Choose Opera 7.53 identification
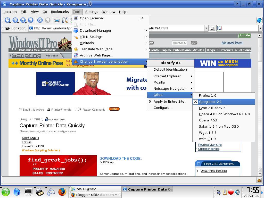 (224, 120)
